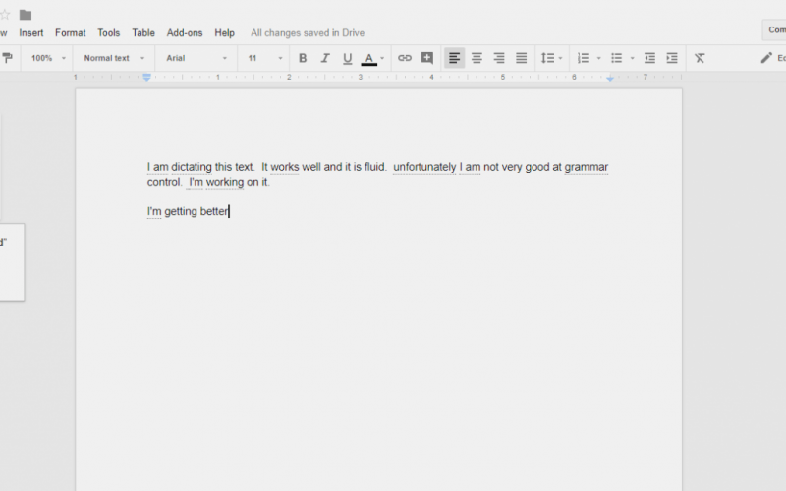The height and width of the screenshot is (491, 786).
Task: Open the Add-ons menu
Action: coord(185,33)
